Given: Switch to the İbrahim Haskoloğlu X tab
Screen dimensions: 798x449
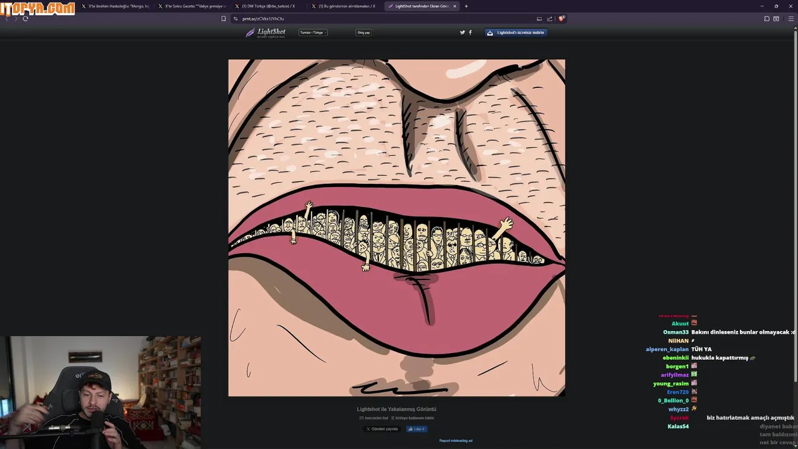Looking at the screenshot, I should [115, 6].
